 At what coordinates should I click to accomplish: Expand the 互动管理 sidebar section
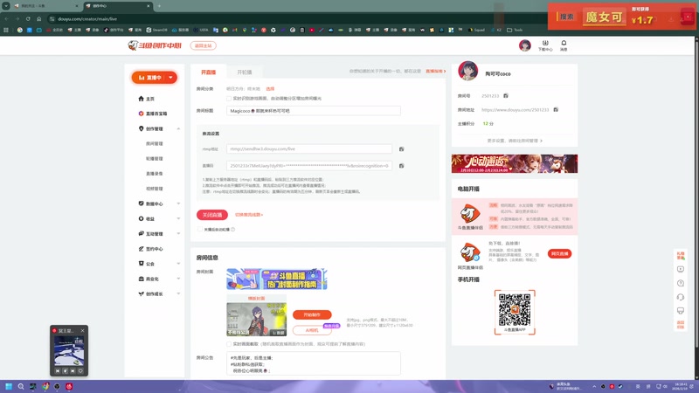[x=178, y=233]
